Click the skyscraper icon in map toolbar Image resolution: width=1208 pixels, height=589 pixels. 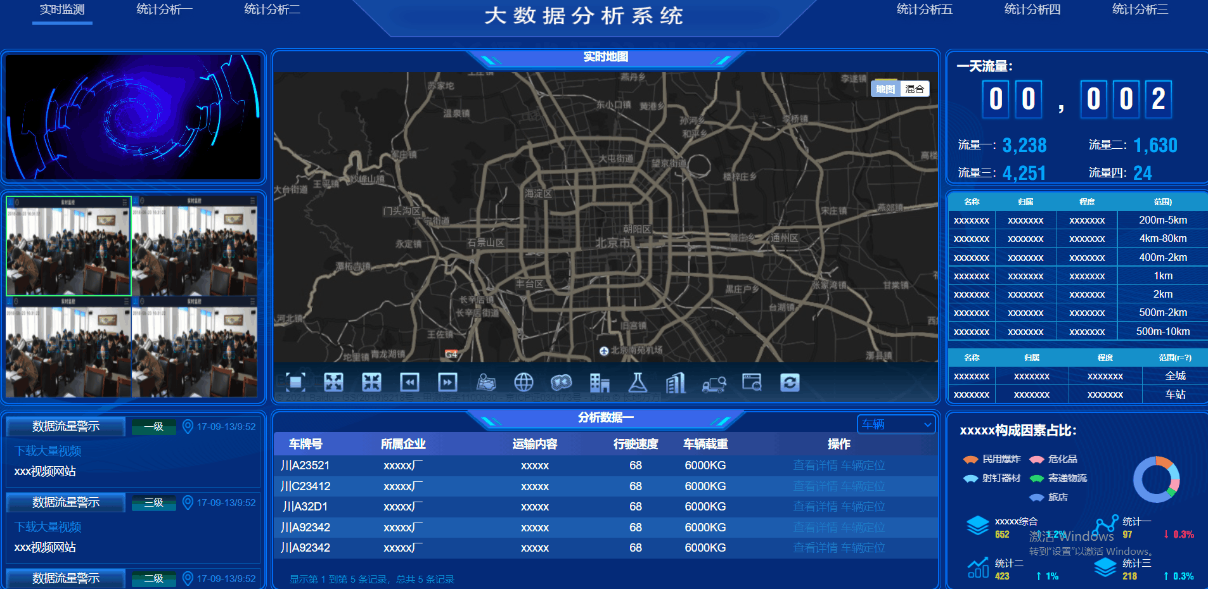(676, 382)
